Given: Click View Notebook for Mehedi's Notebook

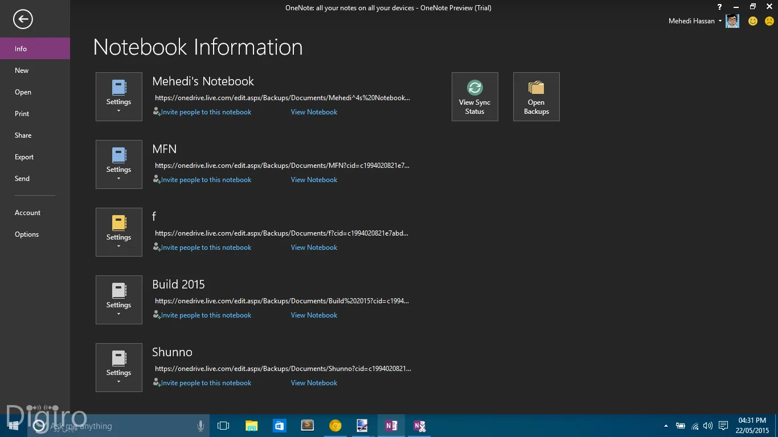Looking at the screenshot, I should [314, 112].
